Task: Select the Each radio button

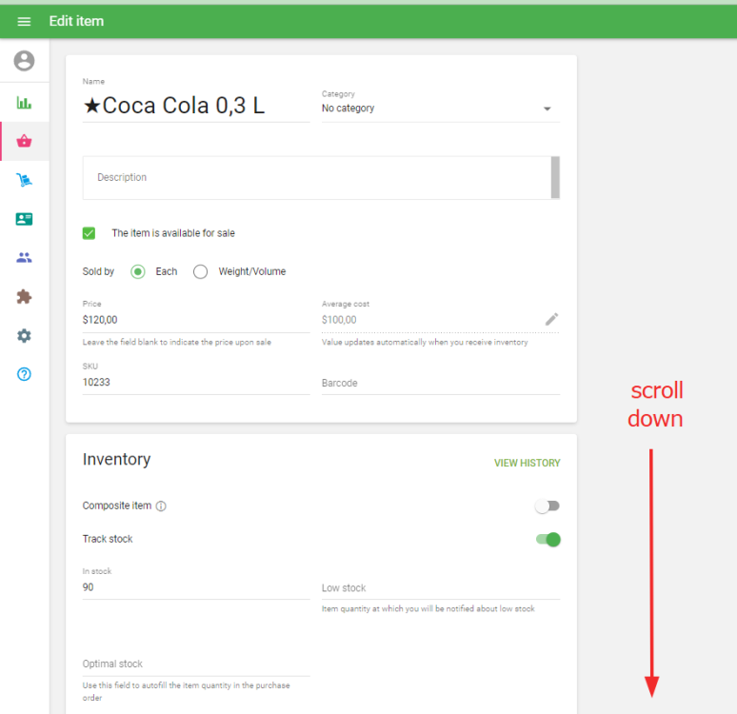Action: [x=138, y=271]
